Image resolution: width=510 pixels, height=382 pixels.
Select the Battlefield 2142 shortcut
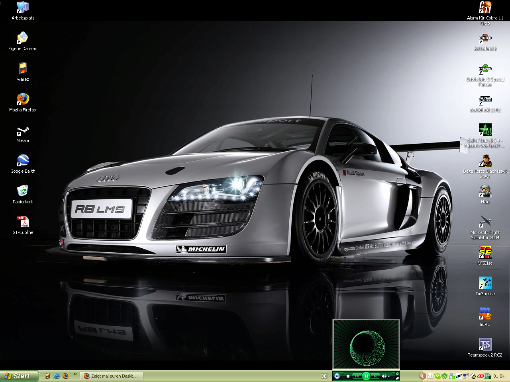pos(485,99)
